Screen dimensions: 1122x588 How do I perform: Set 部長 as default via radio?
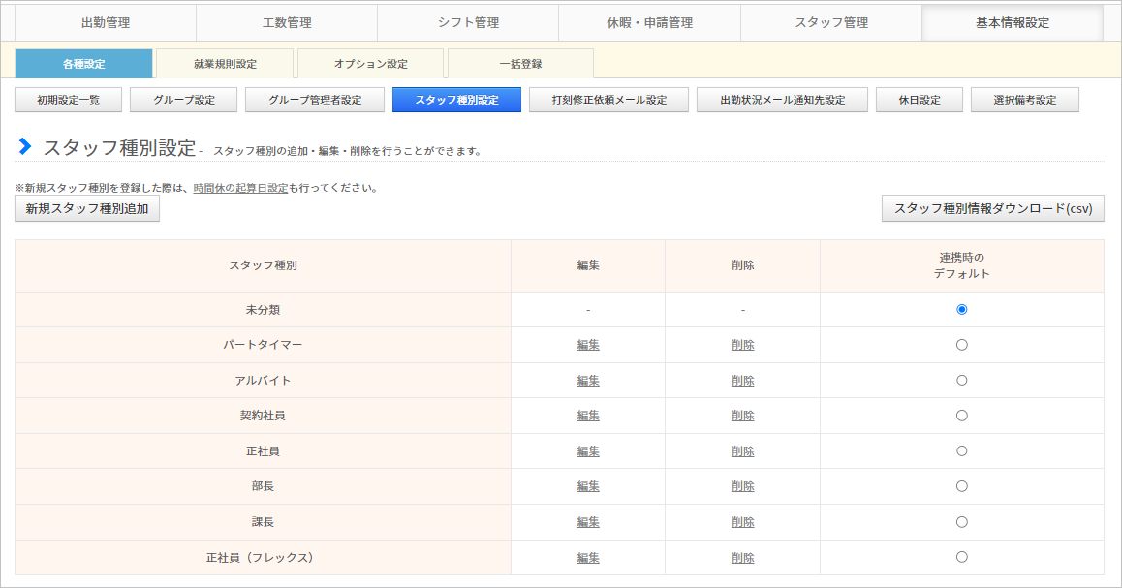point(962,486)
